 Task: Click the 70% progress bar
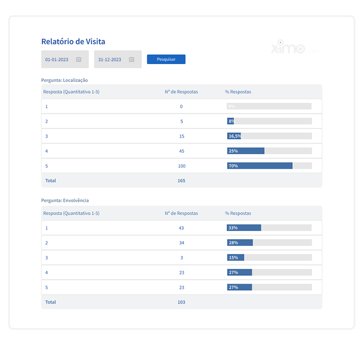click(269, 166)
